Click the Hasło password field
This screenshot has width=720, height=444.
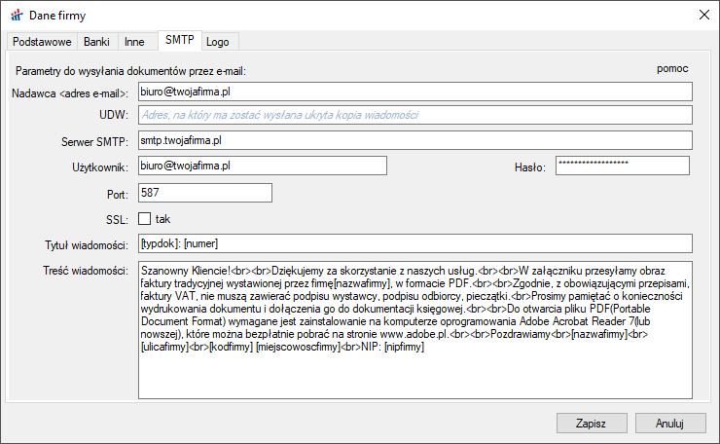[x=622, y=166]
